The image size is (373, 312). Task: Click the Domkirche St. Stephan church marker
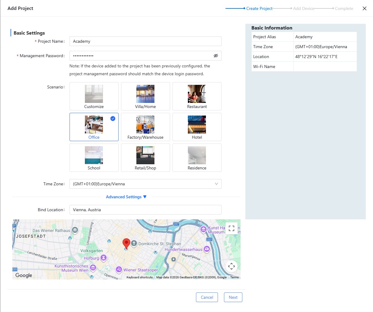click(x=134, y=243)
